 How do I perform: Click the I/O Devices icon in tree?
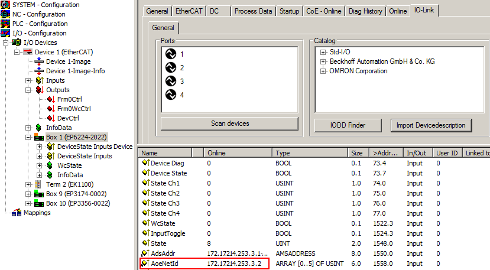tap(17, 42)
